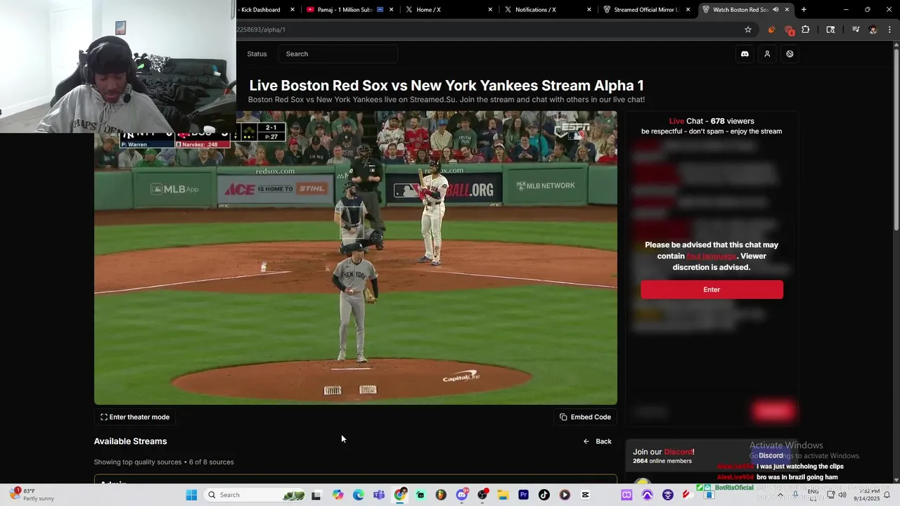The width and height of the screenshot is (900, 506).
Task: Bookmark this page with the star icon
Action: point(748,30)
